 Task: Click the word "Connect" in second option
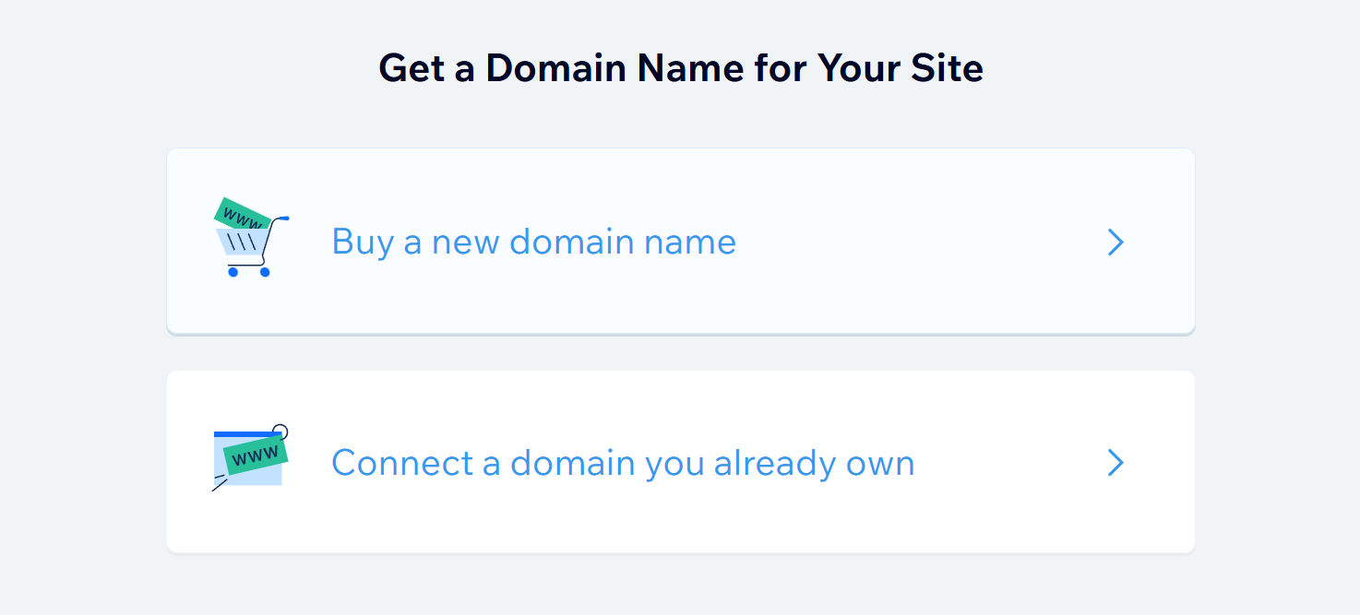(402, 463)
